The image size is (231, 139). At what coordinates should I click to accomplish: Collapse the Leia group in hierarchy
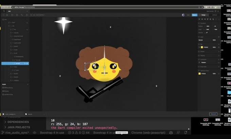click(x=9, y=26)
